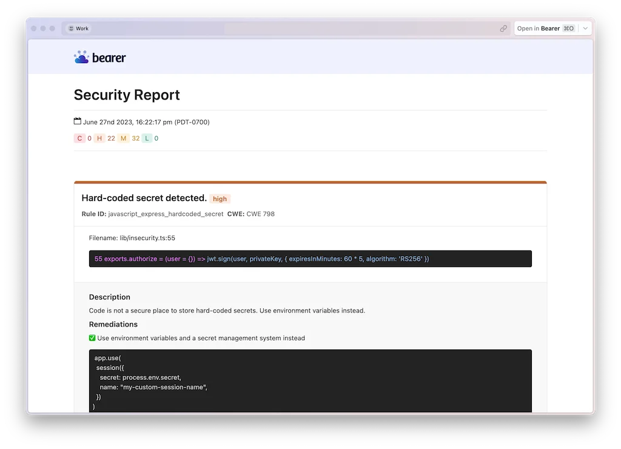Open the chevron menu beside the ⌘O shortcut
Image resolution: width=621 pixels, height=449 pixels.
tap(585, 28)
